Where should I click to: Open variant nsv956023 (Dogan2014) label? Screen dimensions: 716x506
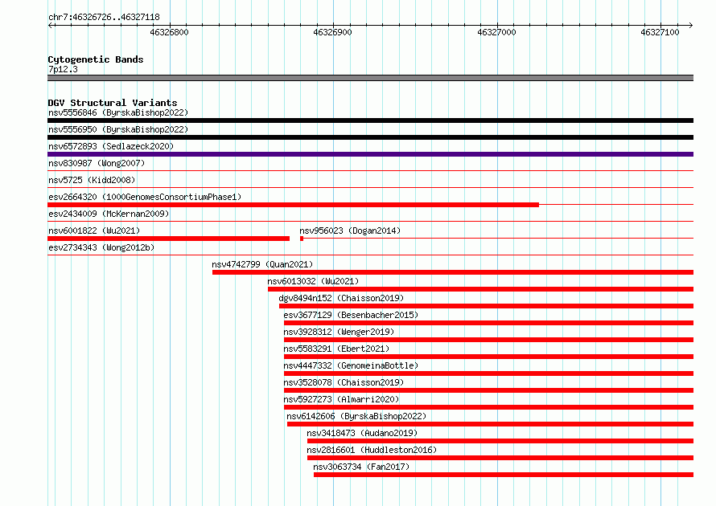tap(350, 231)
